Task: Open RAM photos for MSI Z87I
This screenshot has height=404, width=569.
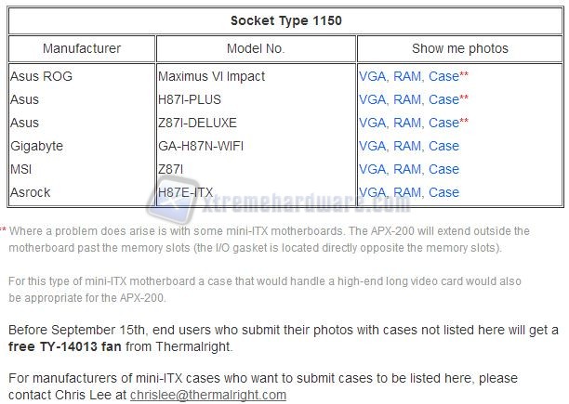Action: pyautogui.click(x=407, y=169)
